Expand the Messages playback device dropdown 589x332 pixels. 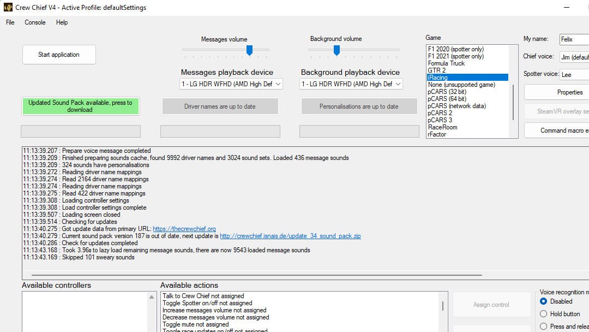click(231, 84)
